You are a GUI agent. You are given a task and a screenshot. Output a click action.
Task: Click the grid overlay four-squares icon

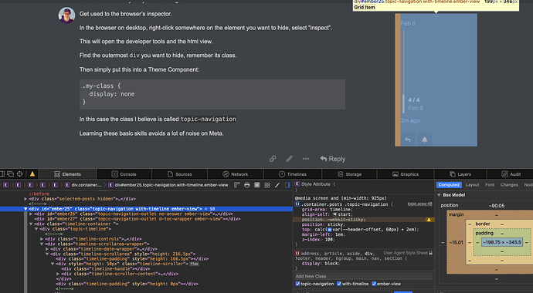(267, 185)
